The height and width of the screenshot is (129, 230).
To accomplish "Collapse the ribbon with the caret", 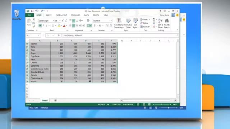I will (177, 30).
